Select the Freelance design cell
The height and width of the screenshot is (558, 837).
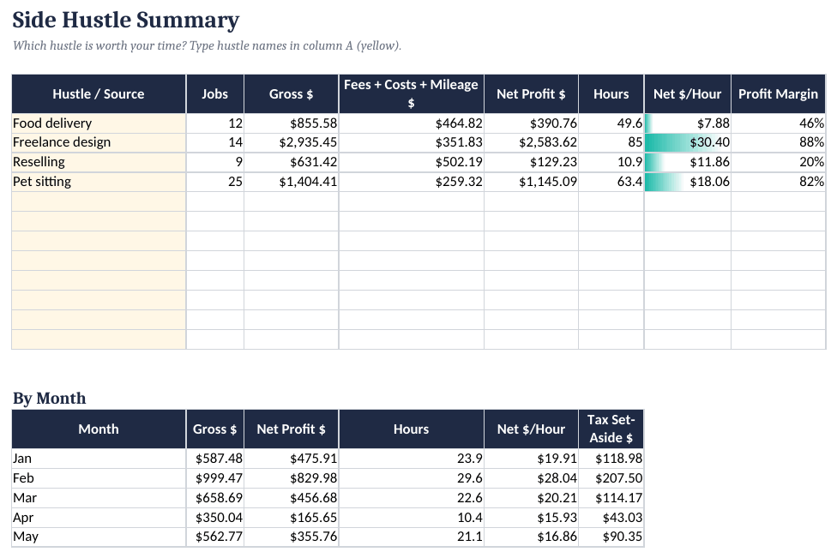[99, 142]
